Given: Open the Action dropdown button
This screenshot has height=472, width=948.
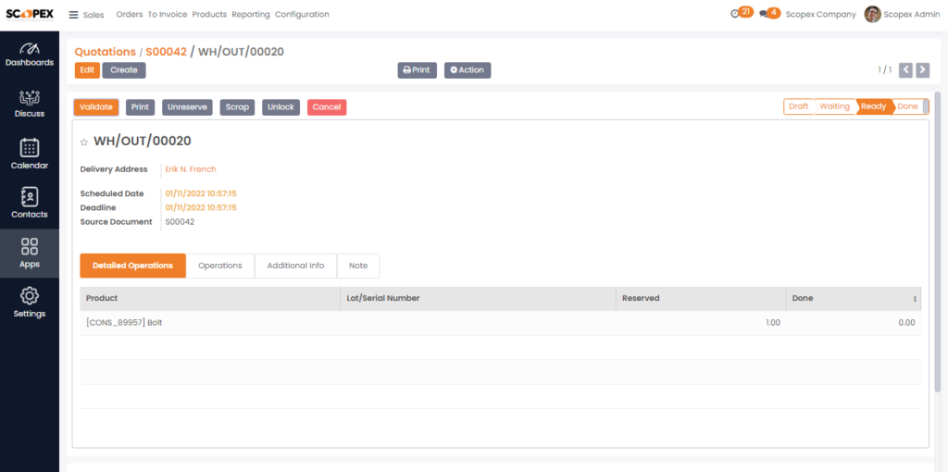Looking at the screenshot, I should tap(468, 70).
